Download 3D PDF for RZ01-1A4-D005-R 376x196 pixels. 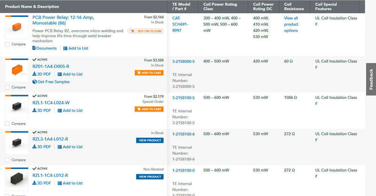point(42,74)
